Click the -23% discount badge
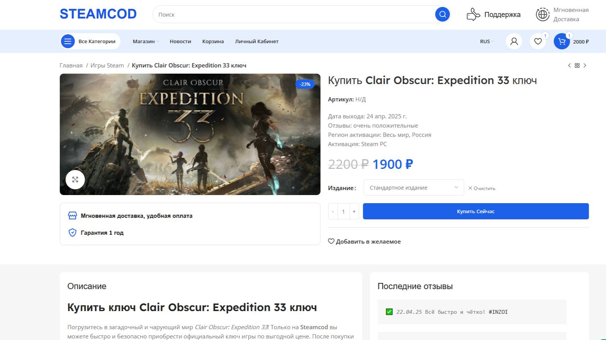Image resolution: width=606 pixels, height=340 pixels. pos(305,84)
